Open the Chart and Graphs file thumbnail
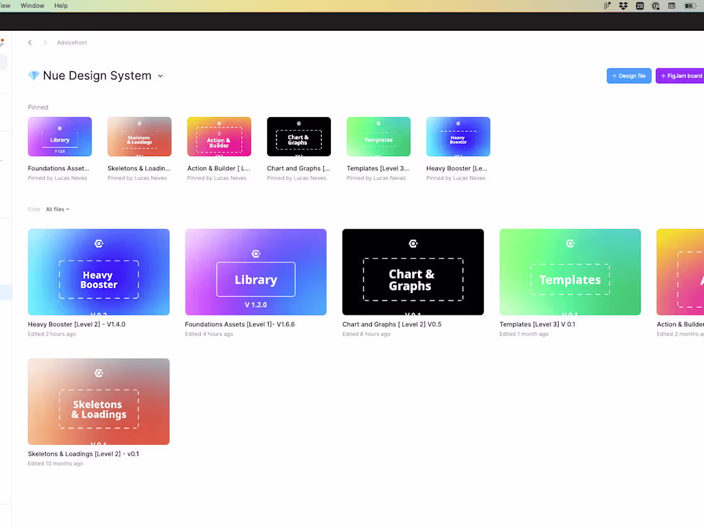Viewport: 704px width, 528px height. (x=413, y=271)
